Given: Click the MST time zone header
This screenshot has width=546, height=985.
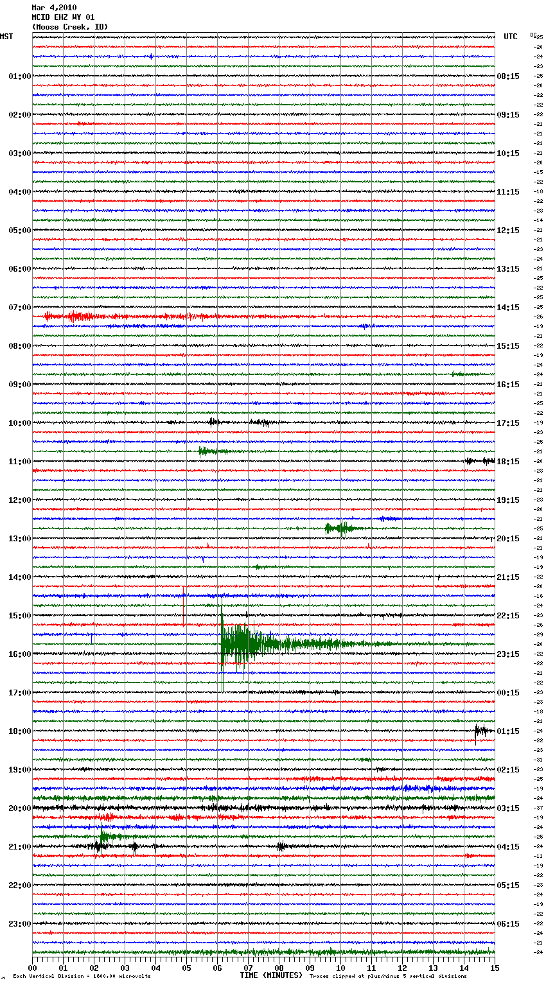Looking at the screenshot, I should point(6,37).
